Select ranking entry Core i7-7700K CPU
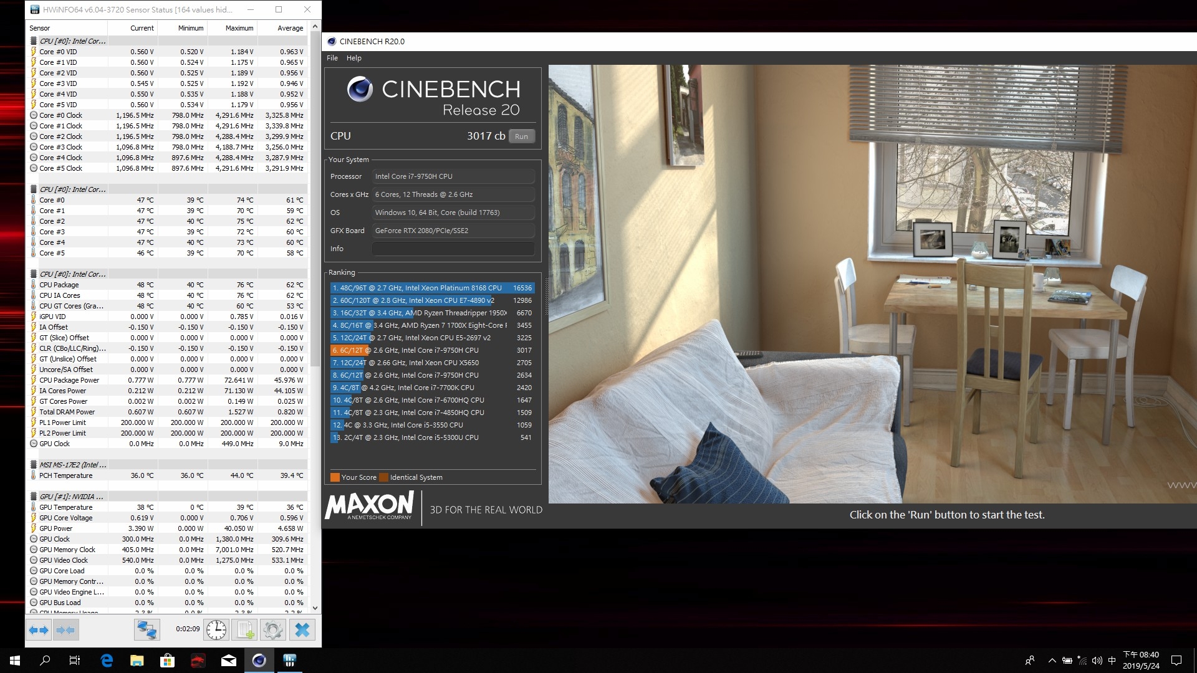 [x=432, y=388]
